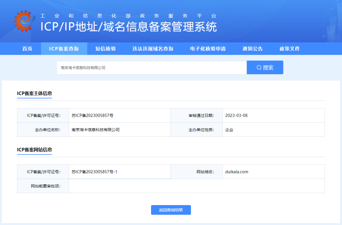Click the 返回查询结果 button
This screenshot has height=225, width=342.
(x=171, y=210)
